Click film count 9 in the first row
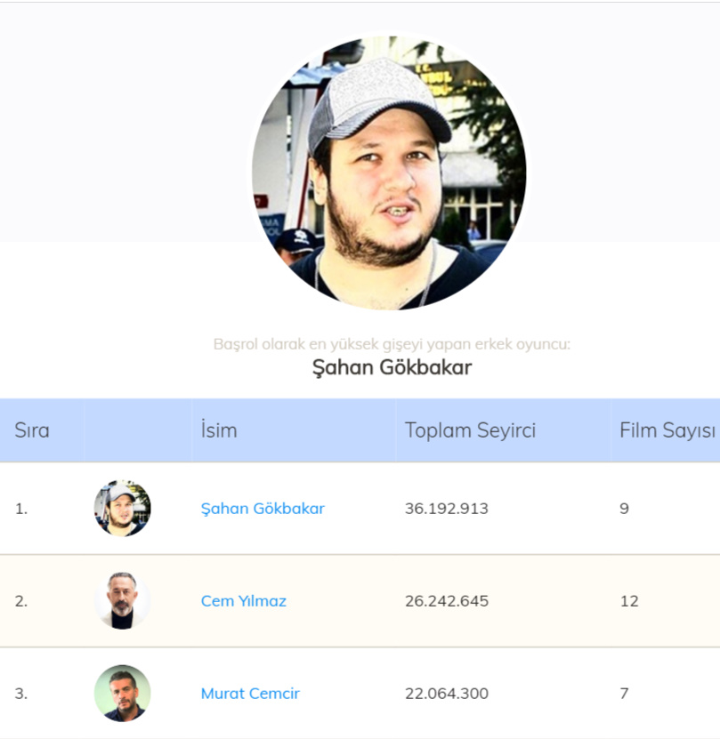The image size is (720, 739). click(x=625, y=509)
